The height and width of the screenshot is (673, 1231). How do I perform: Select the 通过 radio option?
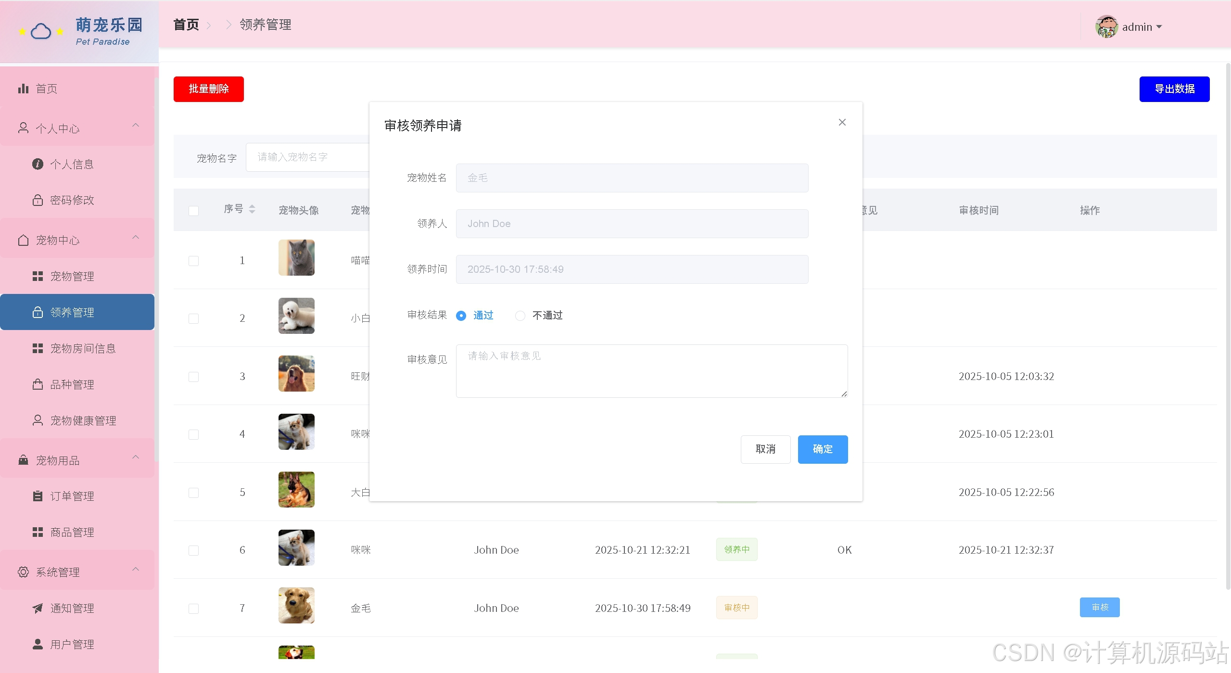pos(461,316)
